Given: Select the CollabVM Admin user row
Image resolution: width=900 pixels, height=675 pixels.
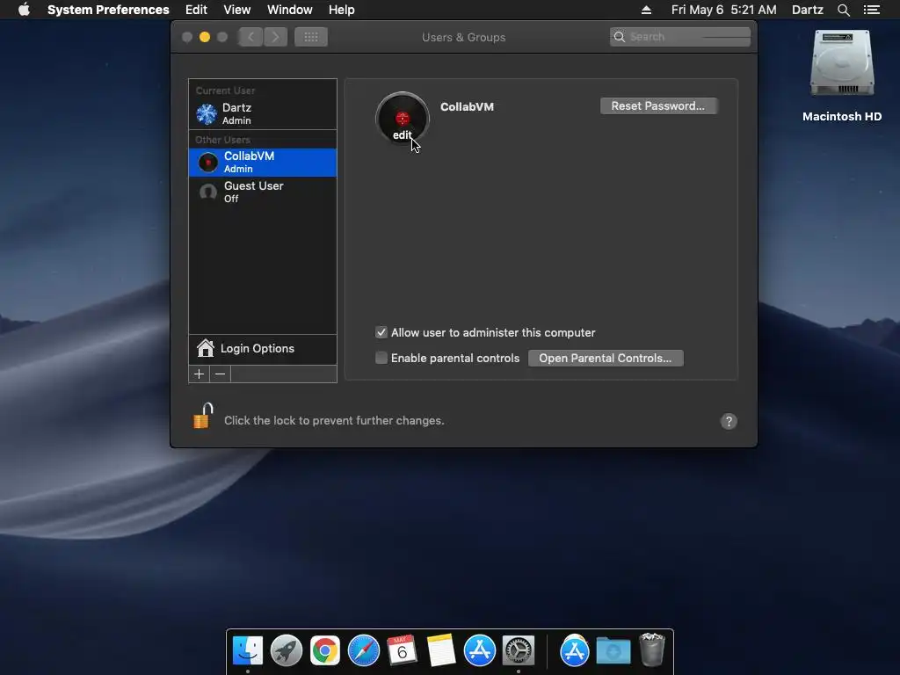Looking at the screenshot, I should click(262, 163).
